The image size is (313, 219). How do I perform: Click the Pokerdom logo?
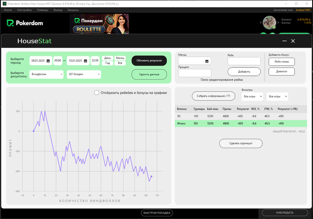25,23
